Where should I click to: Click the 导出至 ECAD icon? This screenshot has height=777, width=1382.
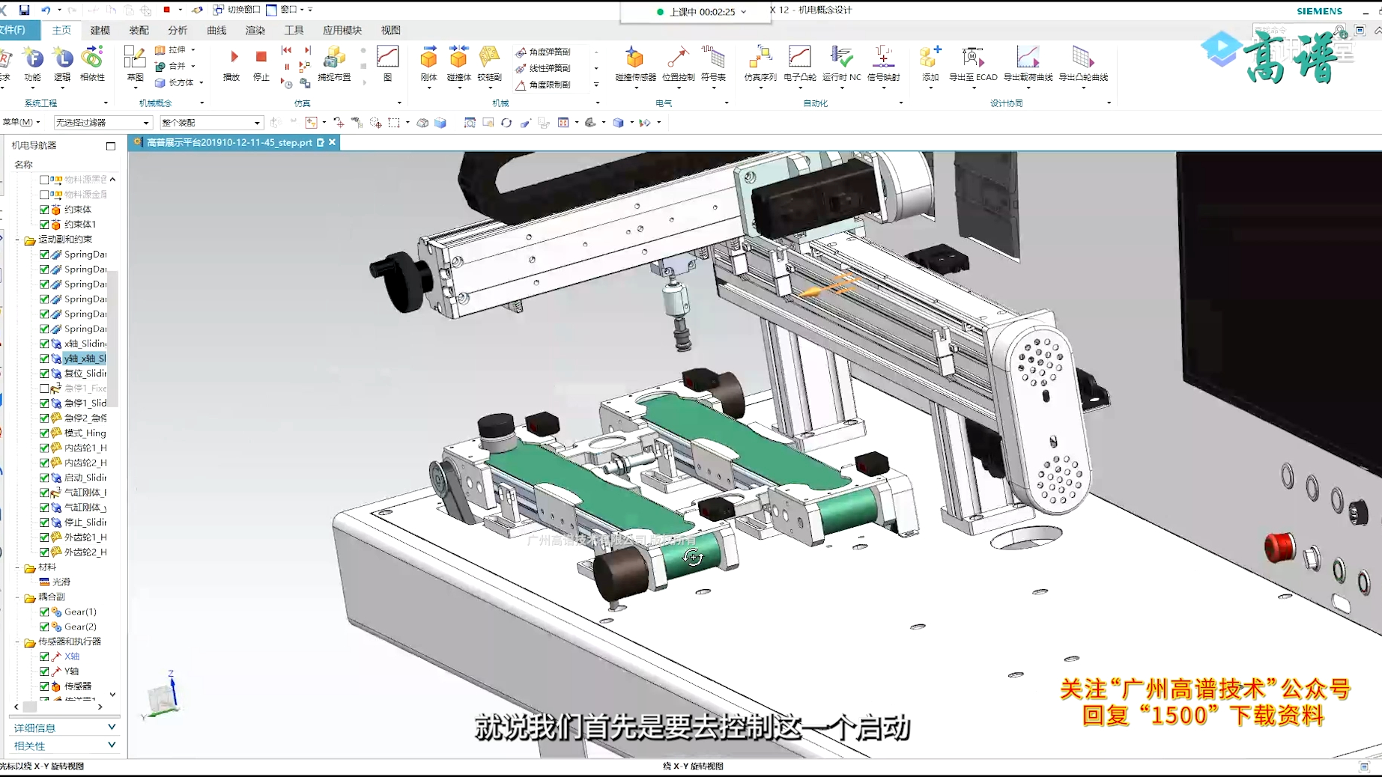click(x=975, y=60)
